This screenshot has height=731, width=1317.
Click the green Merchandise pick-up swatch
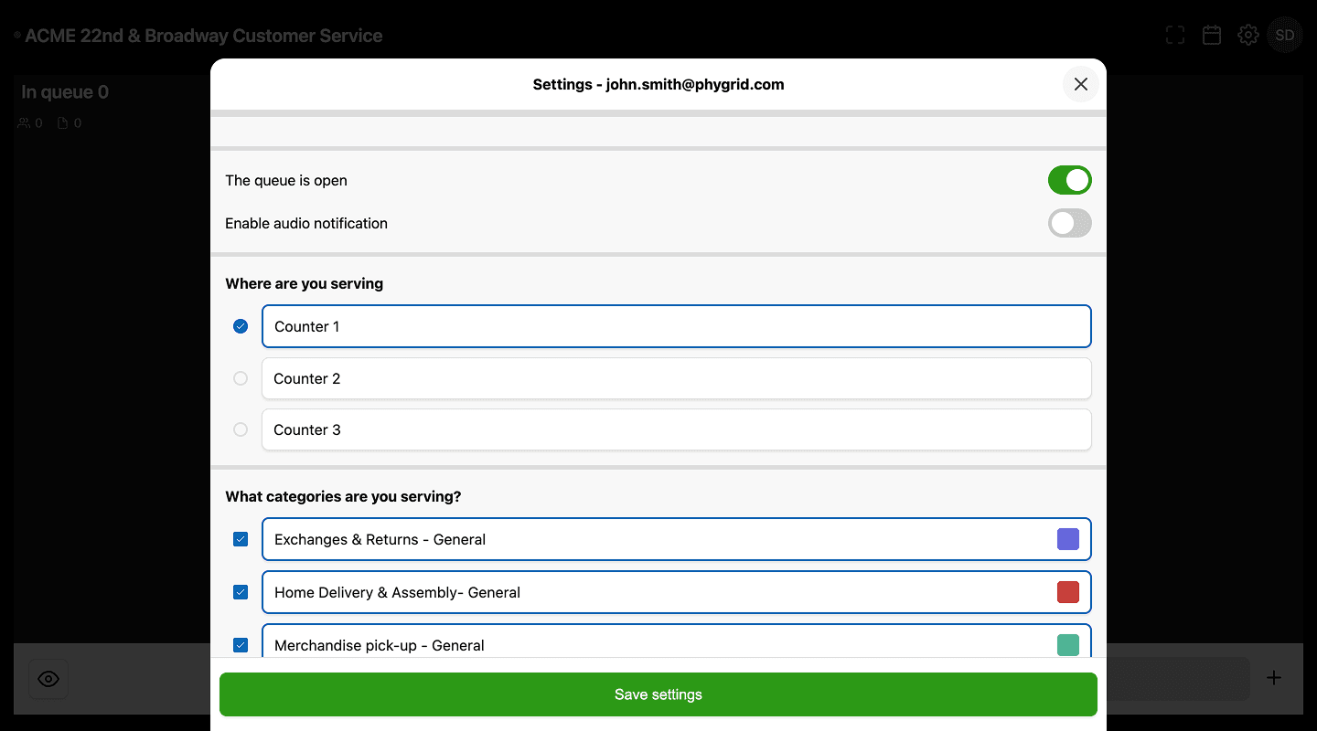(x=1067, y=645)
